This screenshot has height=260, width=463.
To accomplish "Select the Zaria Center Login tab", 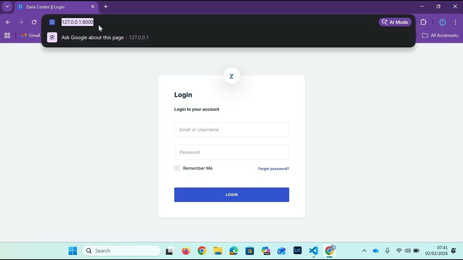I will pos(56,6).
